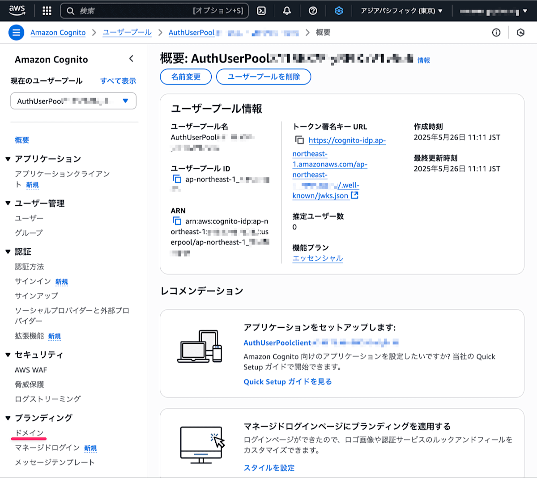This screenshot has width=537, height=478.
Task: Open グループ in sidebar
Action: click(x=29, y=233)
